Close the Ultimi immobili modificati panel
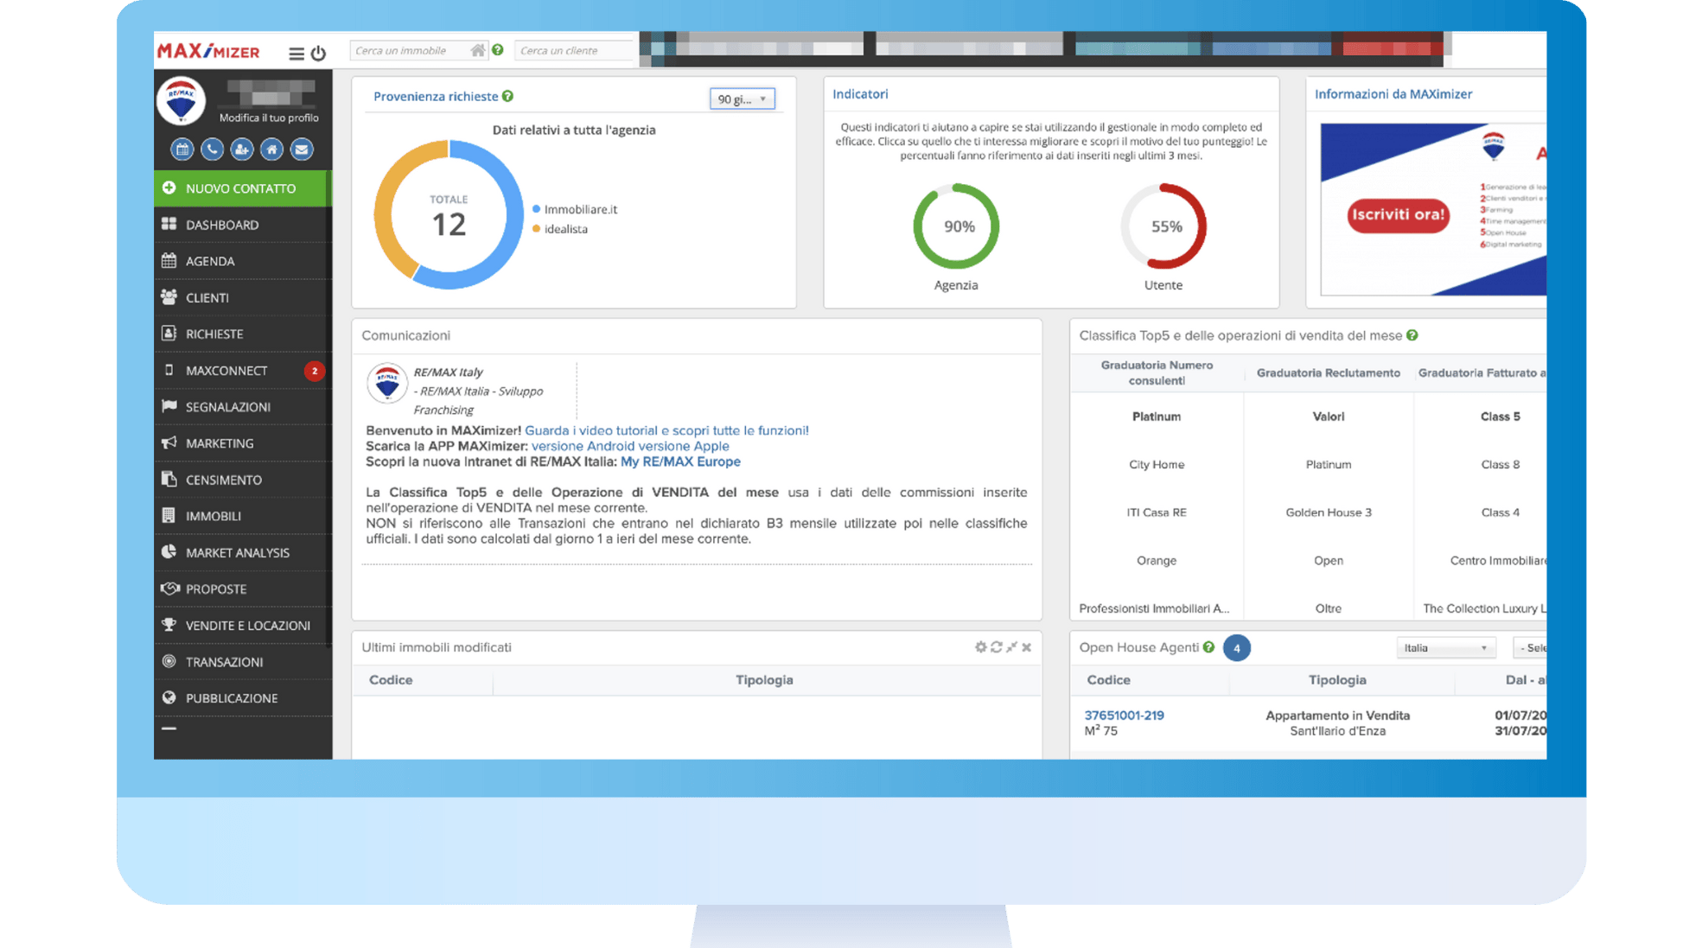The image size is (1702, 948). [x=1027, y=647]
